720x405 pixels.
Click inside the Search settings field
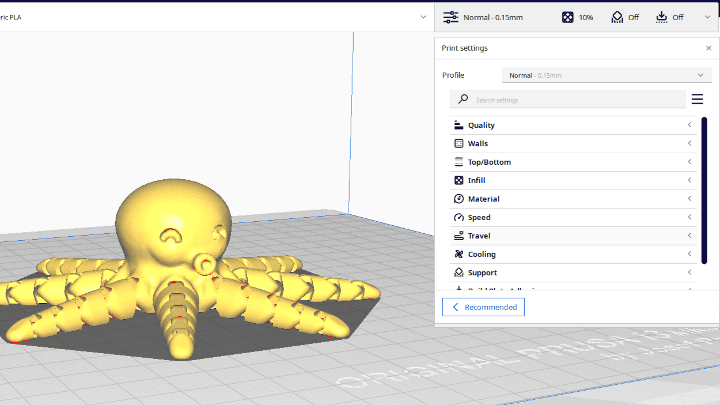[x=567, y=99]
